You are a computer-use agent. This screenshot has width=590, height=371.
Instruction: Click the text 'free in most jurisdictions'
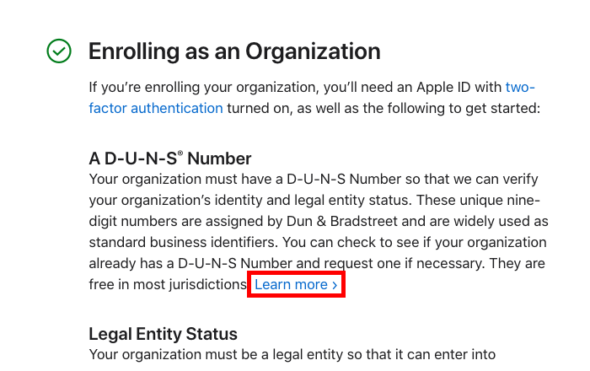(x=167, y=285)
